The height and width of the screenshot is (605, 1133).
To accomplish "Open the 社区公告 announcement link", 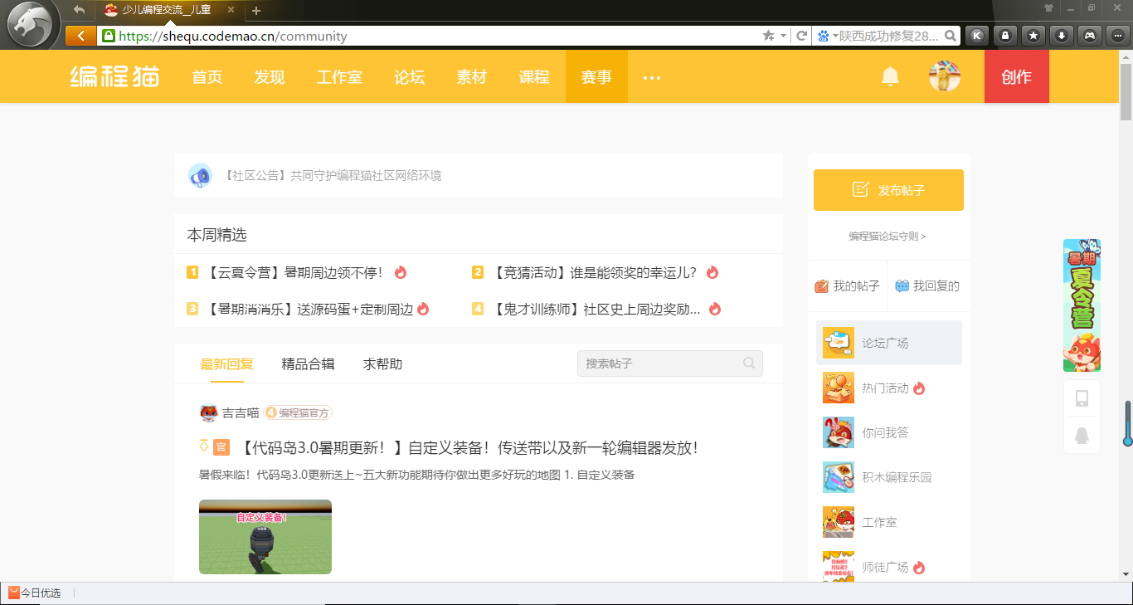I will (x=332, y=175).
